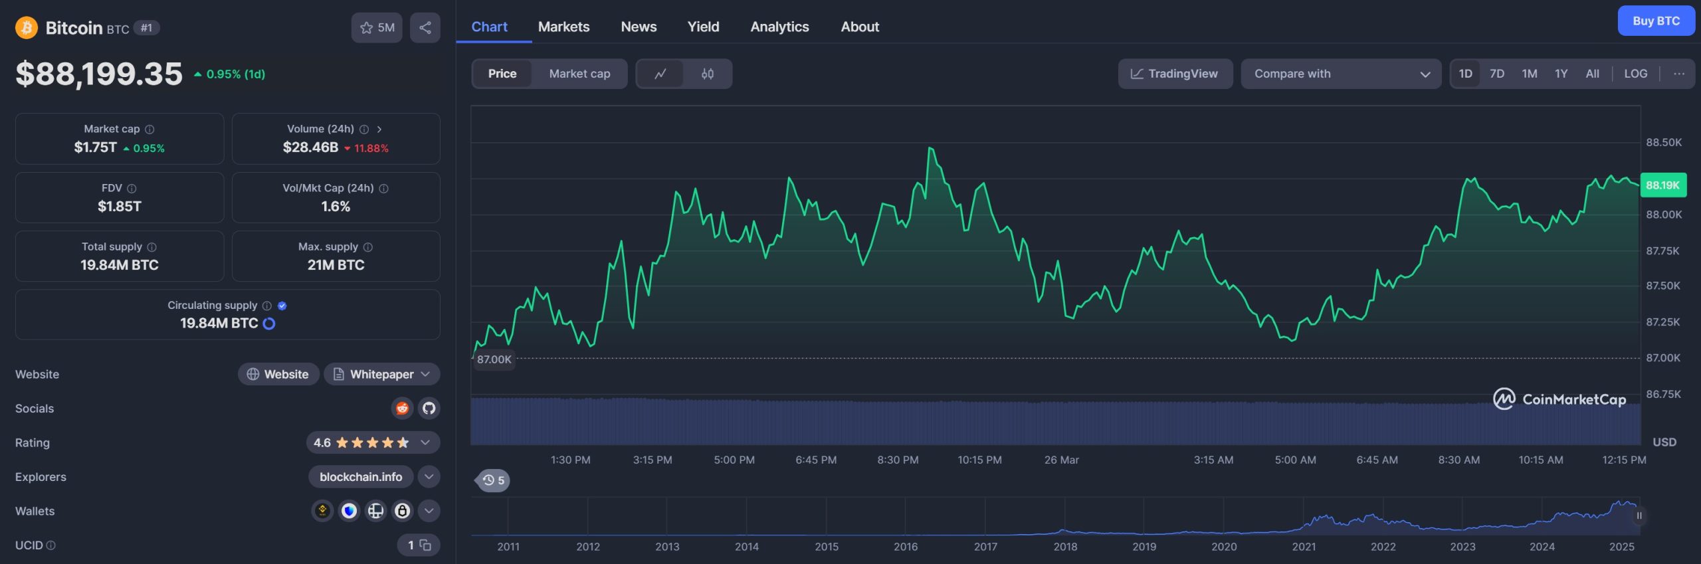Open more chart options ellipsis
The image size is (1701, 564).
point(1679,74)
